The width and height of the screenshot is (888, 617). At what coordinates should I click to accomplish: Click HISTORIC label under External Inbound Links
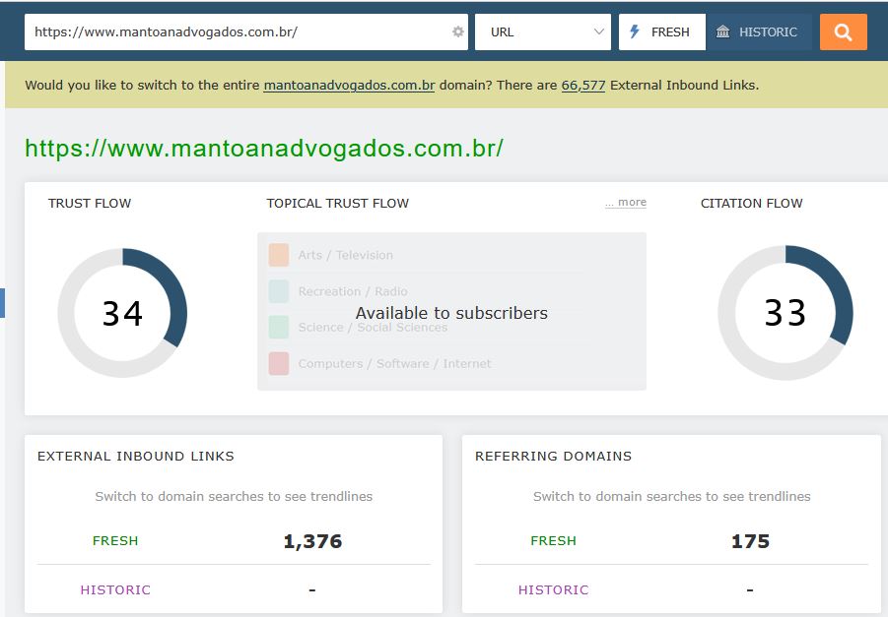[115, 590]
